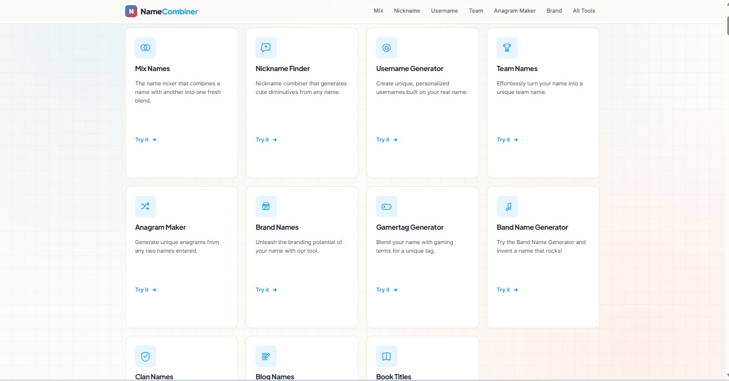Viewport: 729px width, 381px height.
Task: Click the Mix Names overlapping circles icon
Action: [x=145, y=48]
